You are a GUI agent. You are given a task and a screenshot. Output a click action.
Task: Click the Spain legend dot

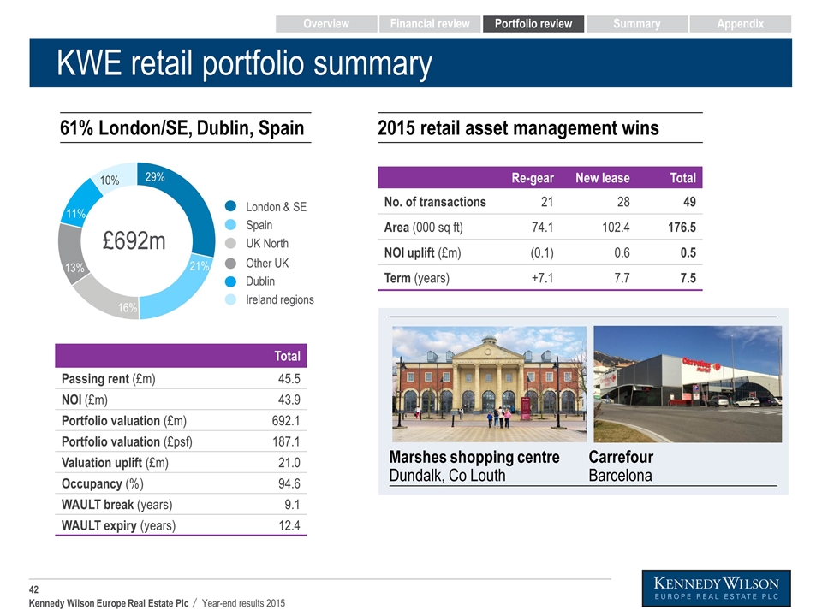(230, 225)
